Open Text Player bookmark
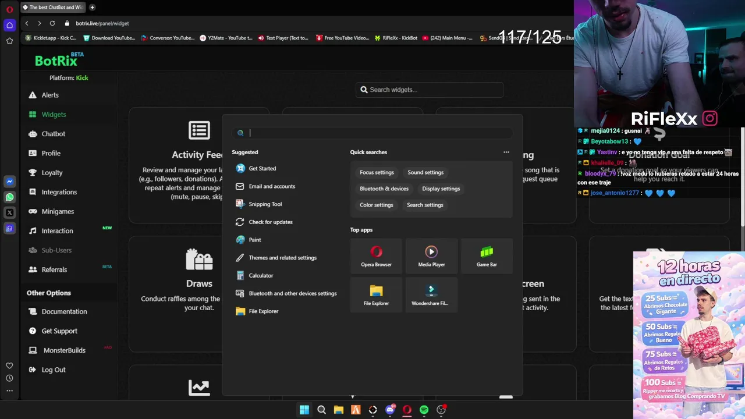The width and height of the screenshot is (745, 419). [x=283, y=38]
